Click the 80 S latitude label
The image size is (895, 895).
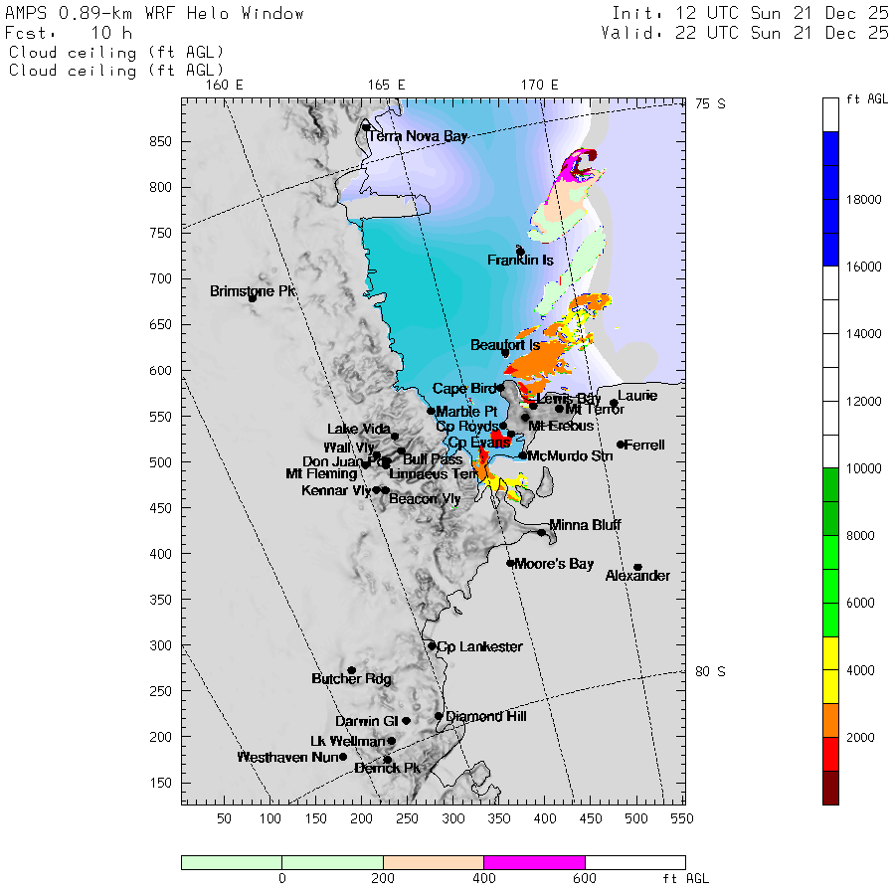[710, 671]
